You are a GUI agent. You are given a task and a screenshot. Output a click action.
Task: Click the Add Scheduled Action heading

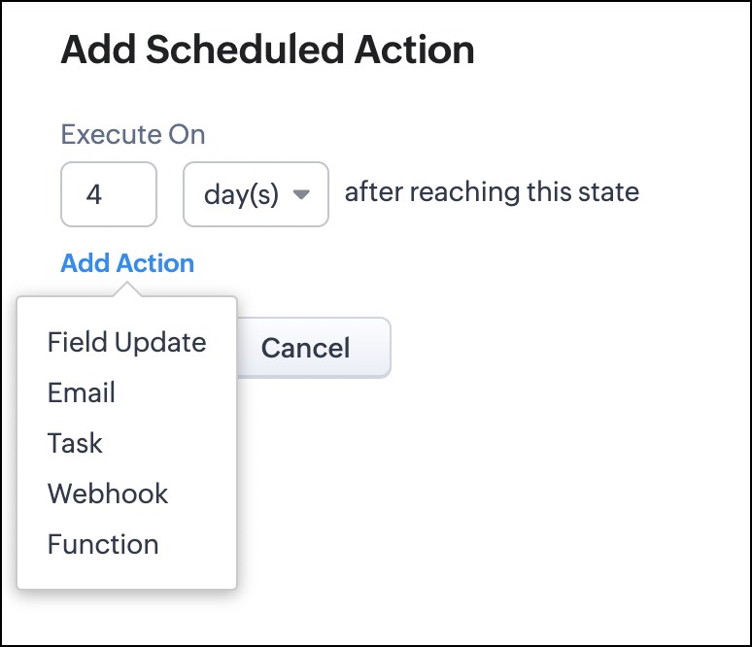(x=267, y=51)
